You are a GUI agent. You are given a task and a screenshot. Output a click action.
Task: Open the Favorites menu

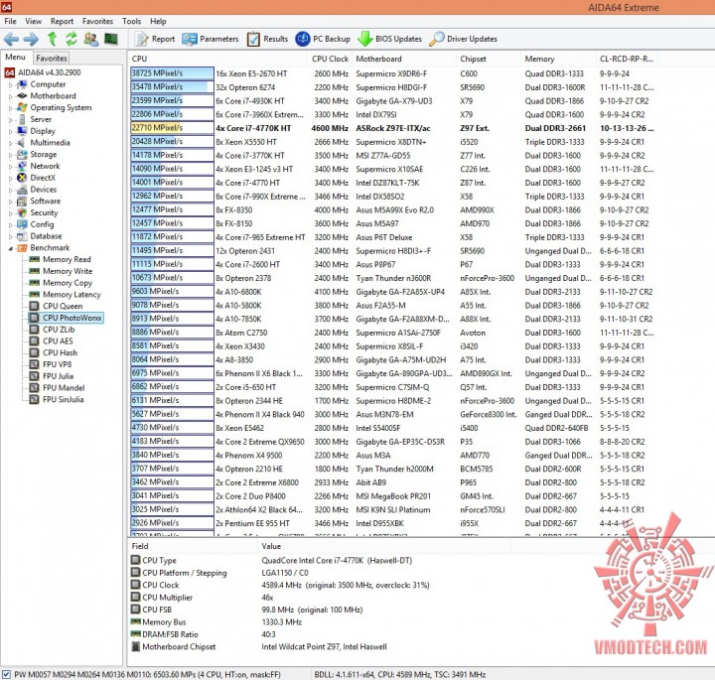tap(97, 21)
